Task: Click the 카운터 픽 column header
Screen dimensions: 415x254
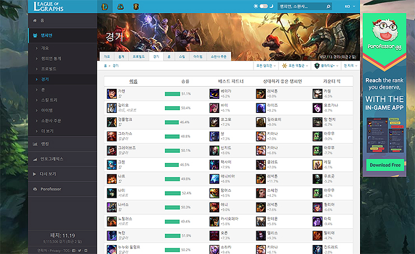Action: (331, 81)
